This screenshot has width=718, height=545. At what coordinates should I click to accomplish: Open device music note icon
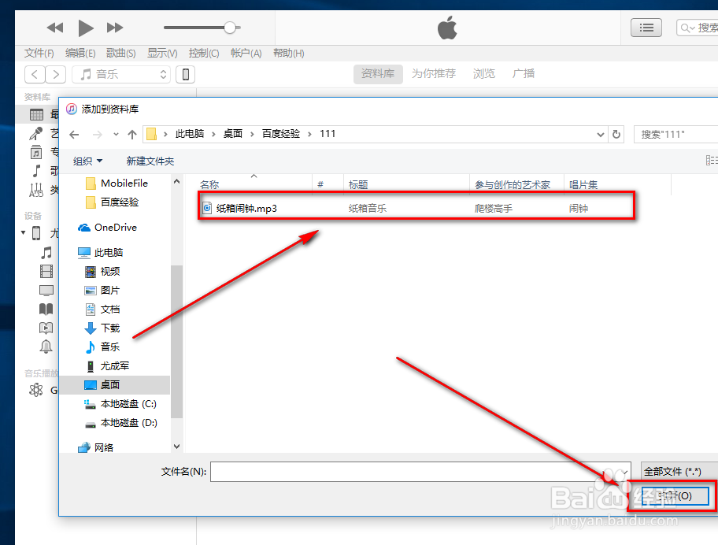coord(46,253)
